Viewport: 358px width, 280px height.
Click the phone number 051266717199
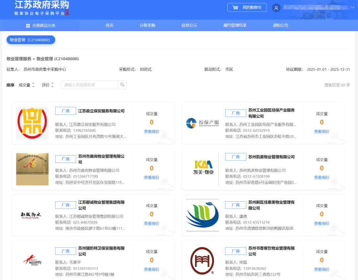pos(86,177)
